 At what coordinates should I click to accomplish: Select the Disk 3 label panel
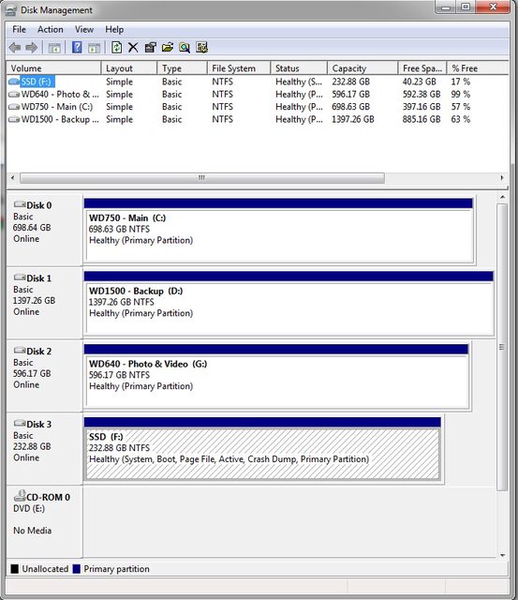point(44,449)
